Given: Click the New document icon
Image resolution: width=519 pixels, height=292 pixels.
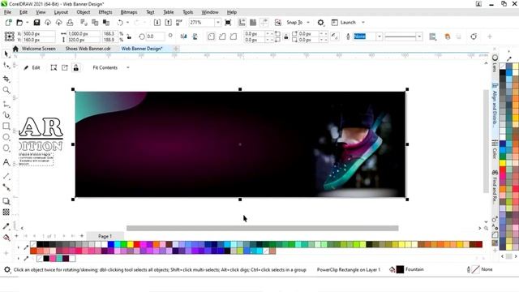Looking at the screenshot, I should pyautogui.click(x=9, y=23).
